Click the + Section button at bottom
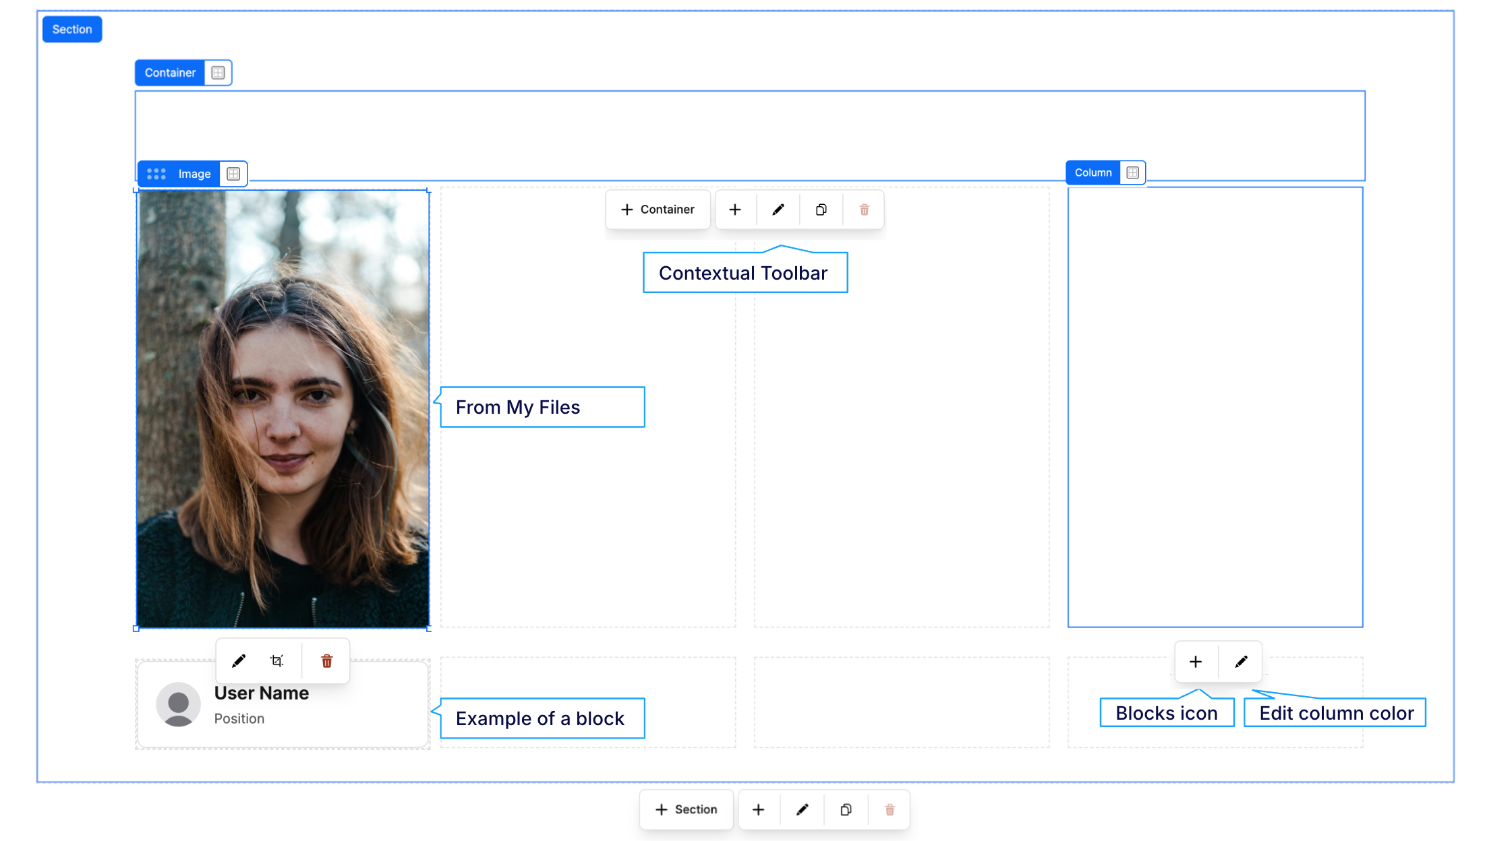This screenshot has height=841, width=1485. [x=687, y=809]
